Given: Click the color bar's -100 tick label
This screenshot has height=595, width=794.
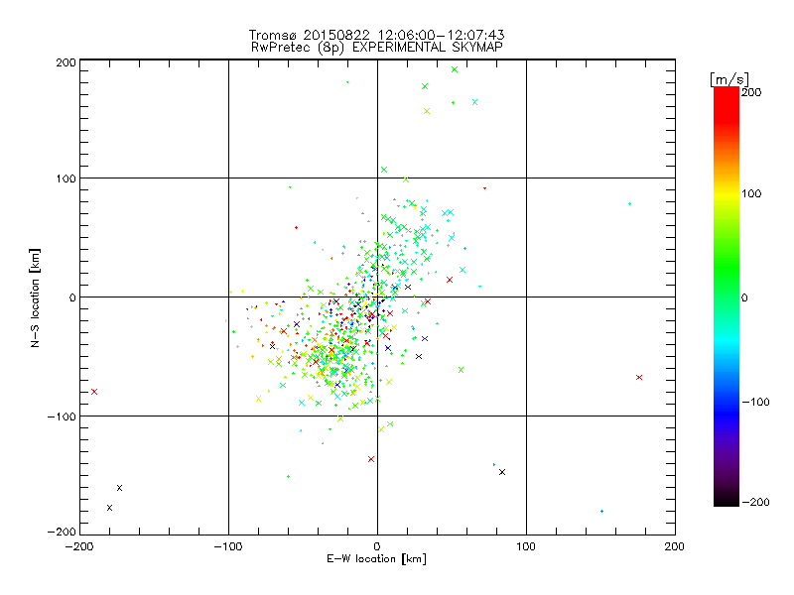Looking at the screenshot, I should tap(758, 402).
